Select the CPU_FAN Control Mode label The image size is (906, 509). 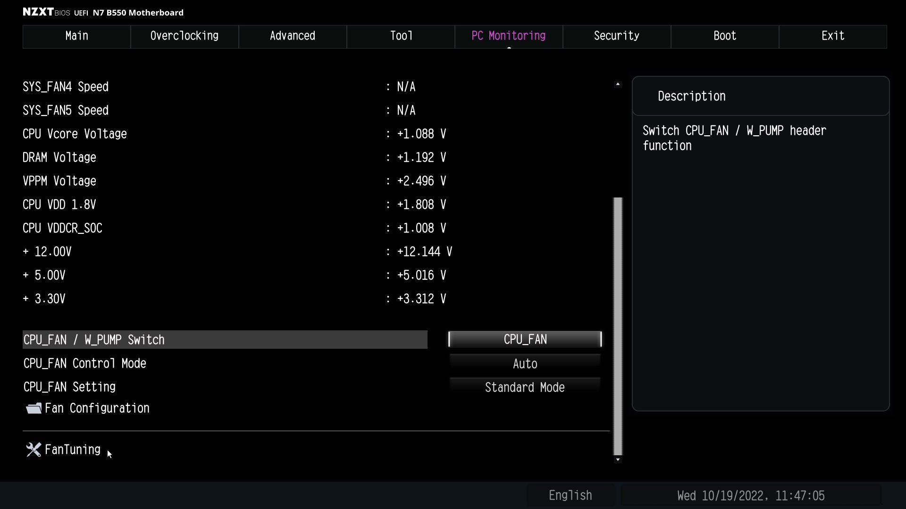(85, 363)
